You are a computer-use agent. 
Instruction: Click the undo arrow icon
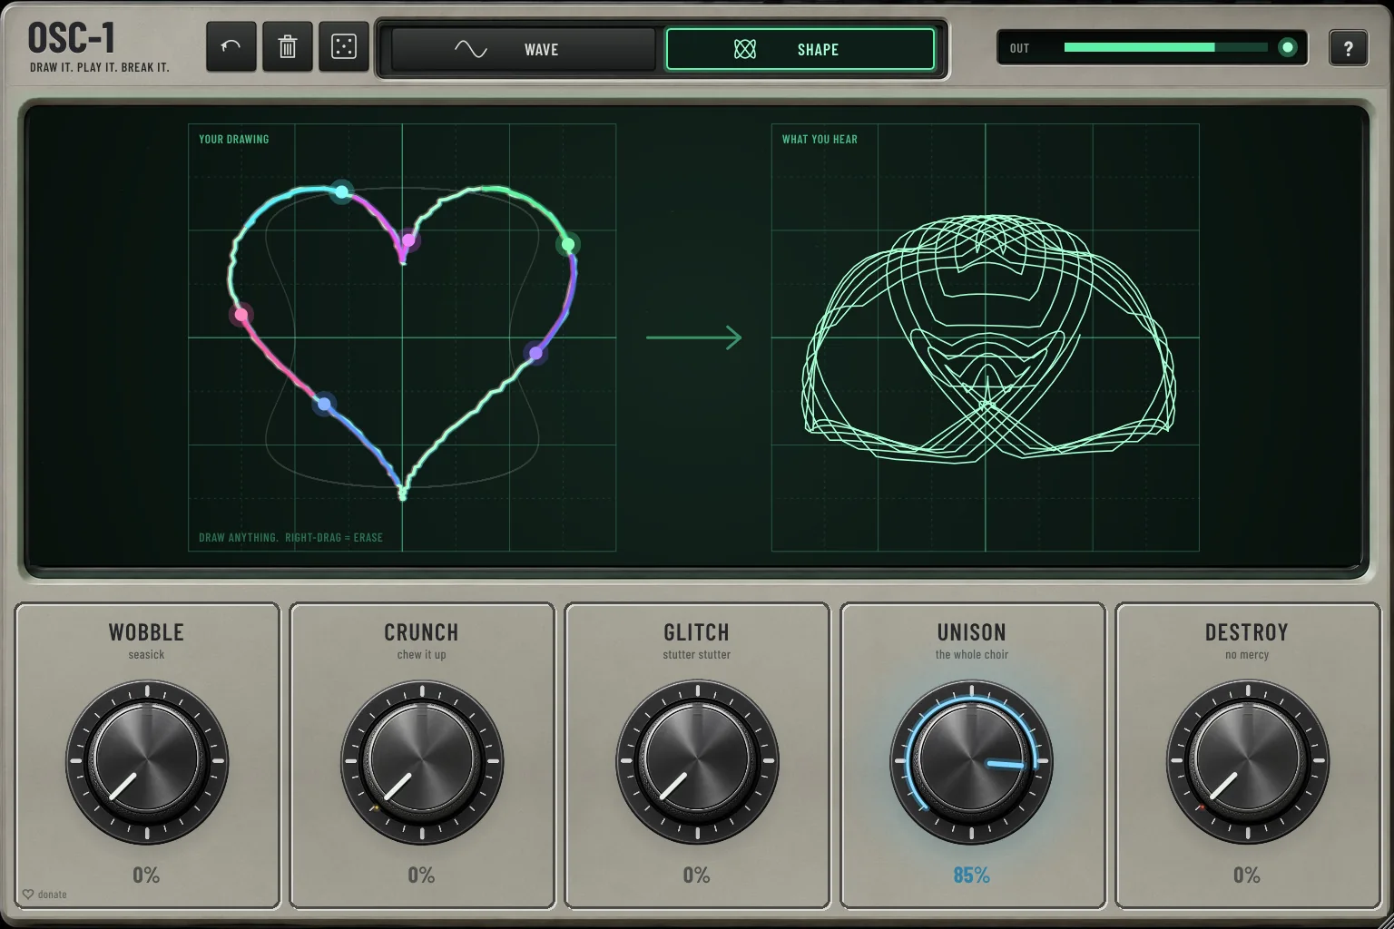(x=231, y=46)
